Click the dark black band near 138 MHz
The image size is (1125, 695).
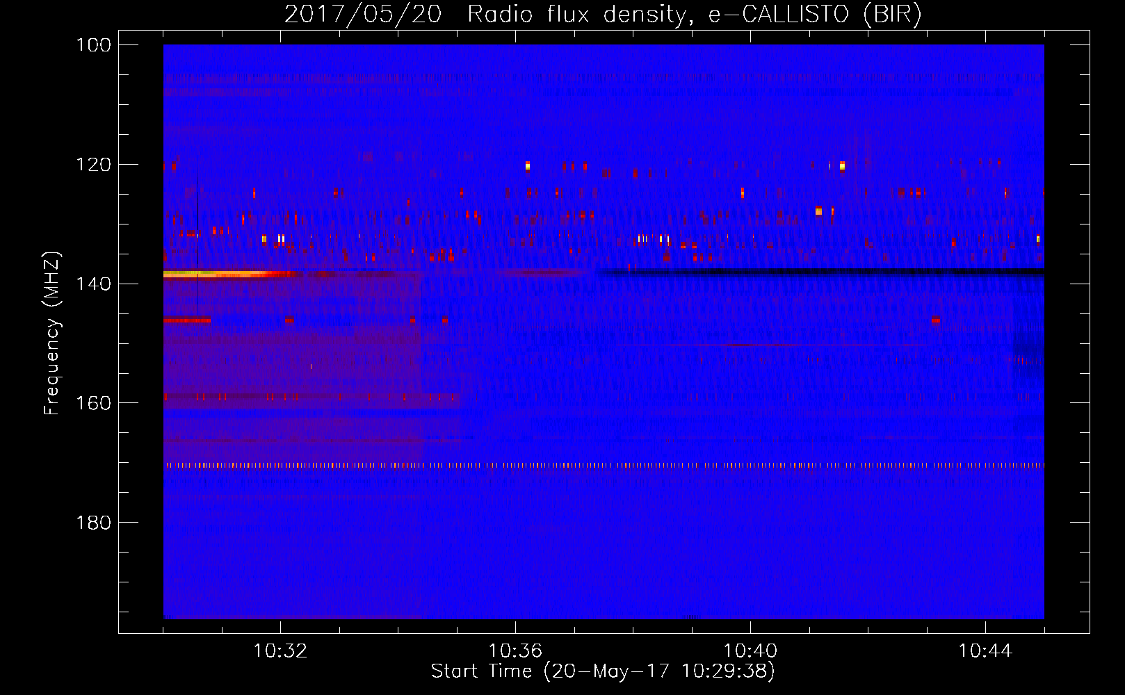click(820, 272)
